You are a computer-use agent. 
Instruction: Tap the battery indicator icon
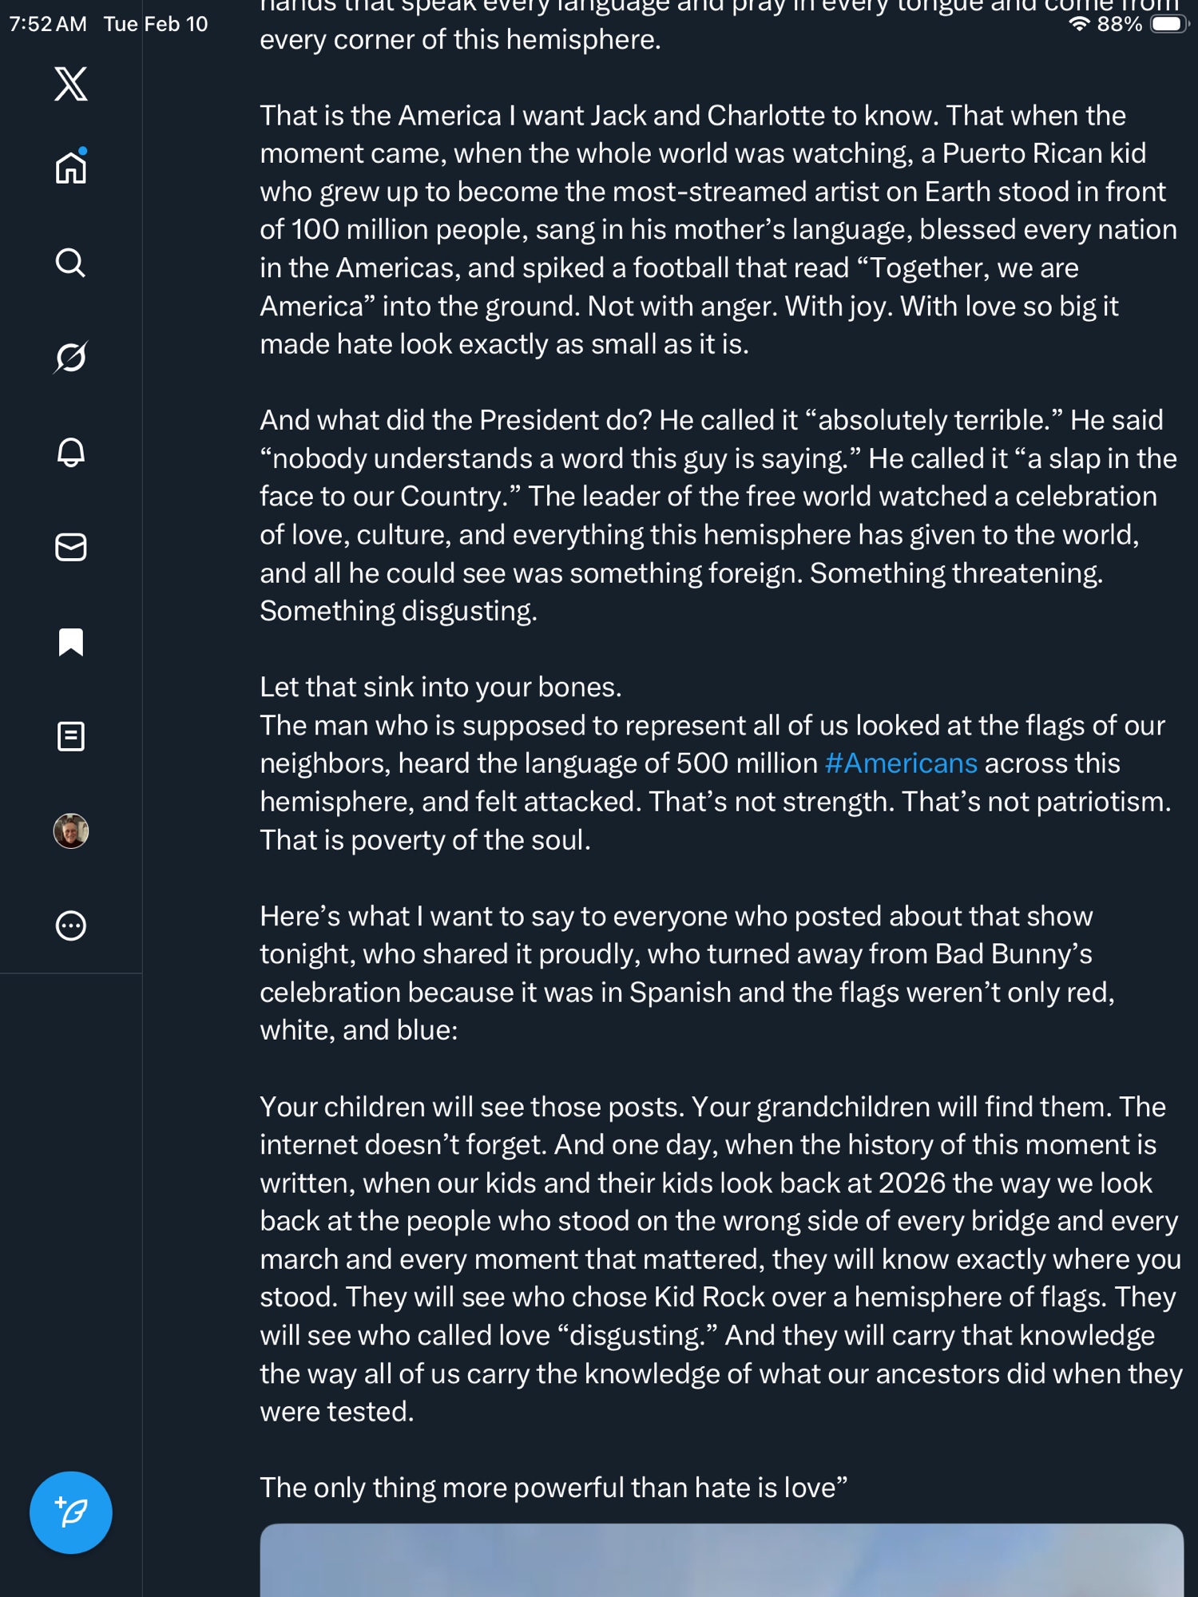tap(1168, 24)
